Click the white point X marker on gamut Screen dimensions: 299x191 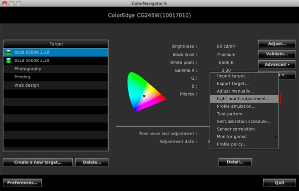144,96
